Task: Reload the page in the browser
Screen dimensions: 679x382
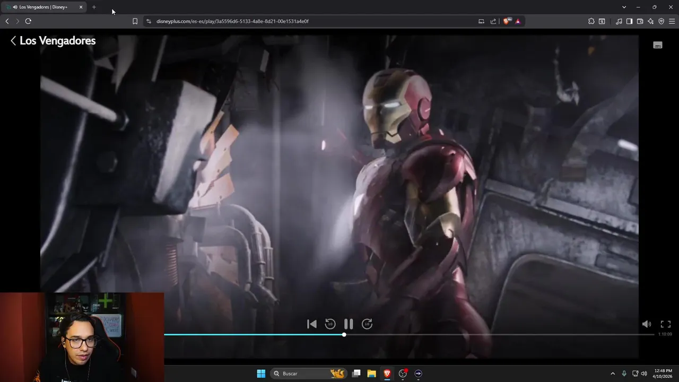Action: 28,21
